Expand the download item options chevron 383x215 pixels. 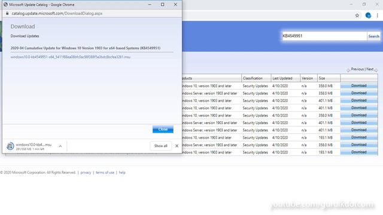click(60, 146)
